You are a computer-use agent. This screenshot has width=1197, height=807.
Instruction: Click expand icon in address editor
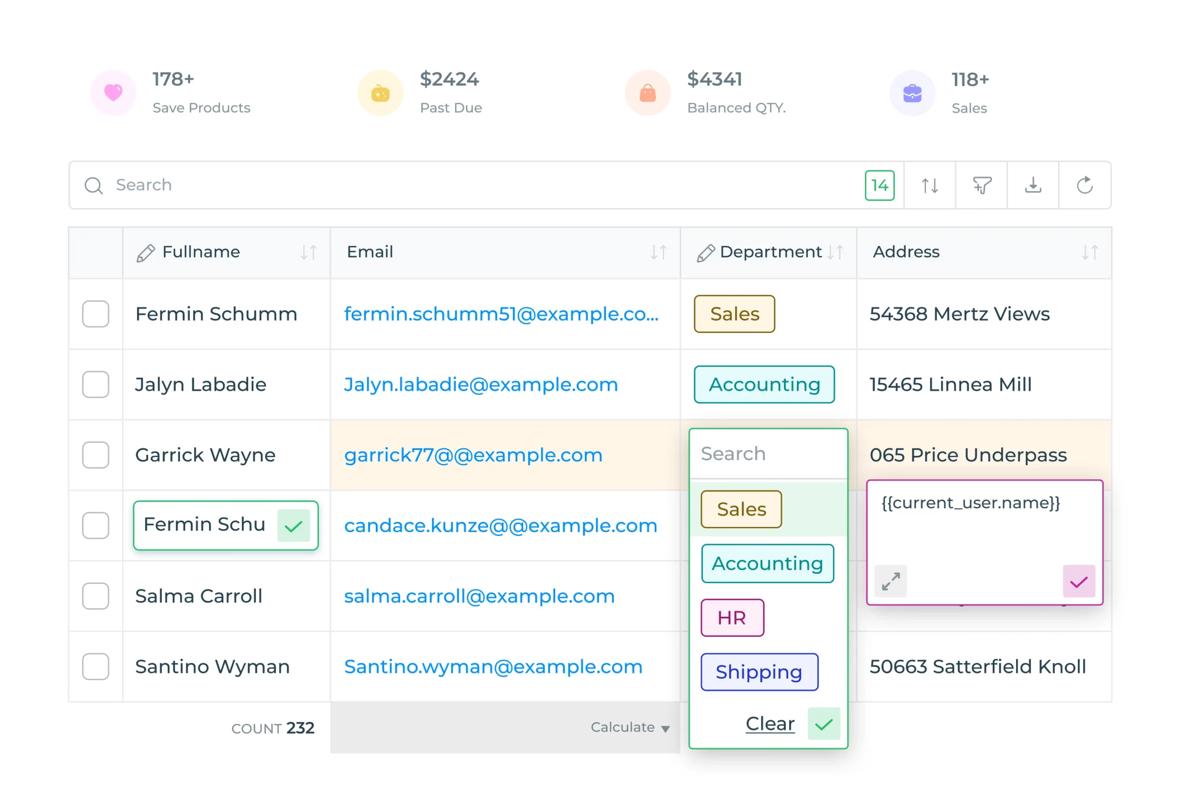[890, 582]
